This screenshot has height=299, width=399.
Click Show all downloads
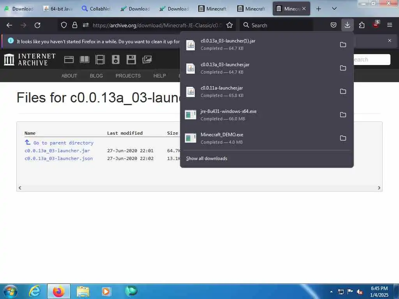click(207, 158)
